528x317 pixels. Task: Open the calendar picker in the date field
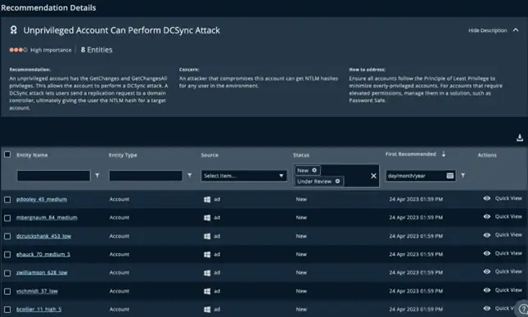click(450, 176)
